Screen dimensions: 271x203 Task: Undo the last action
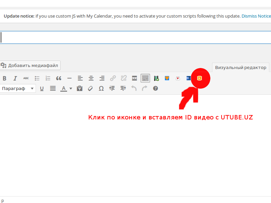[134, 89]
